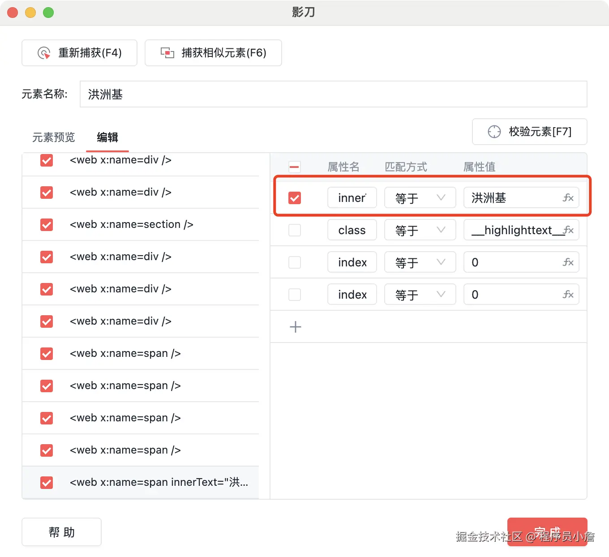This screenshot has width=609, height=557.
Task: Open fx expression editor for __highlighttext__ value
Action: (x=568, y=230)
